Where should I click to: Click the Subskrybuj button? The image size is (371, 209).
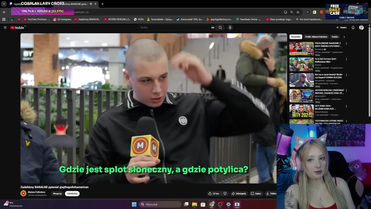coord(72,194)
